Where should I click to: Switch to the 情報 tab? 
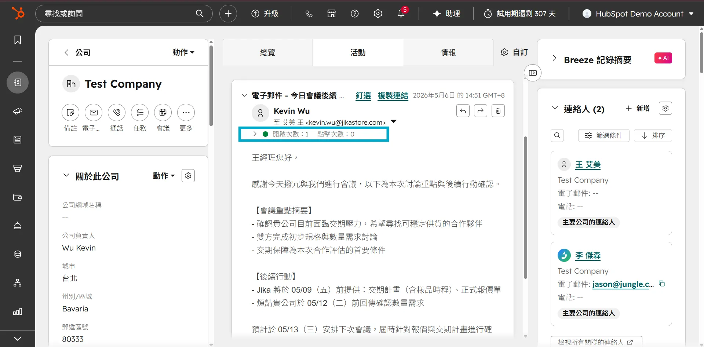click(x=448, y=52)
